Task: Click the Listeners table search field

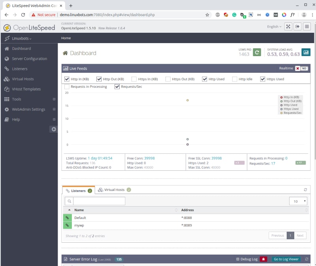Action: 99,201
